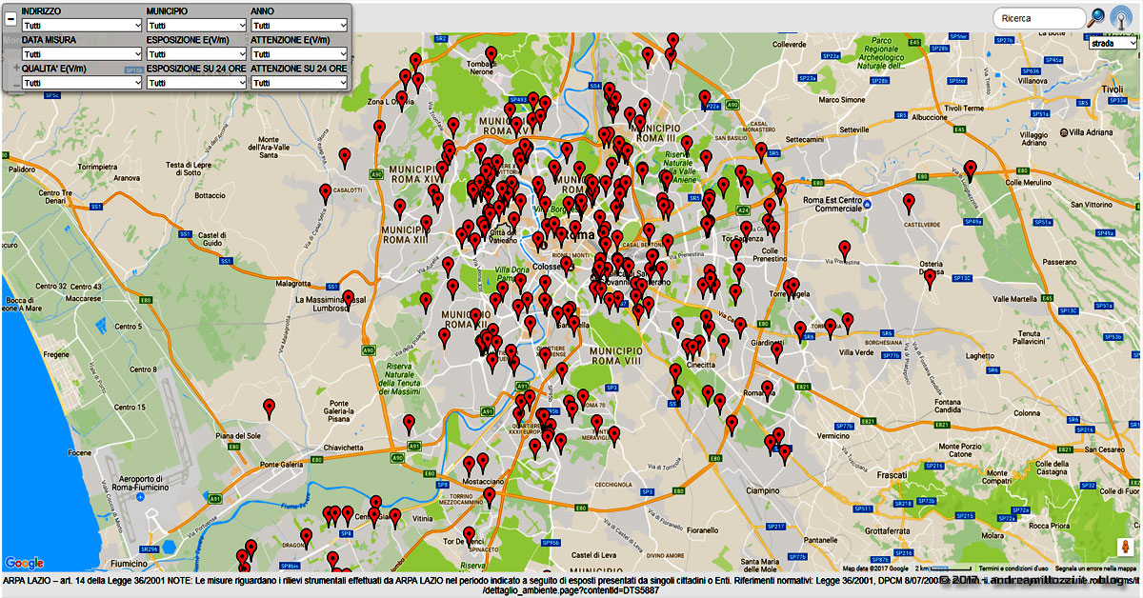
Task: Open the MUNICIPIO dropdown
Action: [195, 25]
